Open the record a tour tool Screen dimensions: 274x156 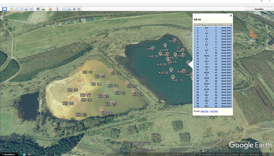coord(31,8)
